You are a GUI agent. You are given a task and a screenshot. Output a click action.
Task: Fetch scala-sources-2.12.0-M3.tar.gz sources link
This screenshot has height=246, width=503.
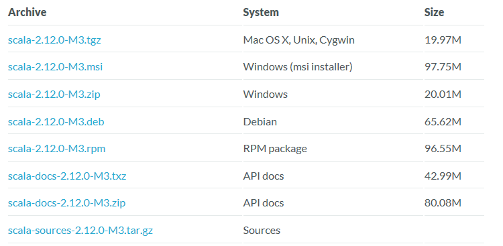click(80, 231)
